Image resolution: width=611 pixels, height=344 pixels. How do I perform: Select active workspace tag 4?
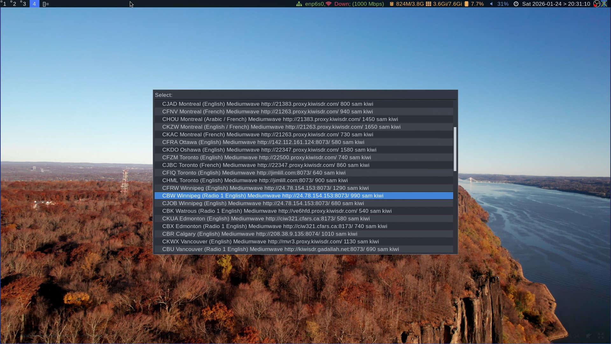(34, 4)
